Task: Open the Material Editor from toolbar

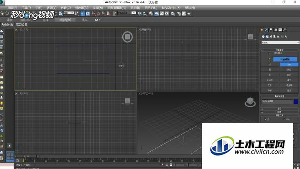Action: click(x=173, y=13)
